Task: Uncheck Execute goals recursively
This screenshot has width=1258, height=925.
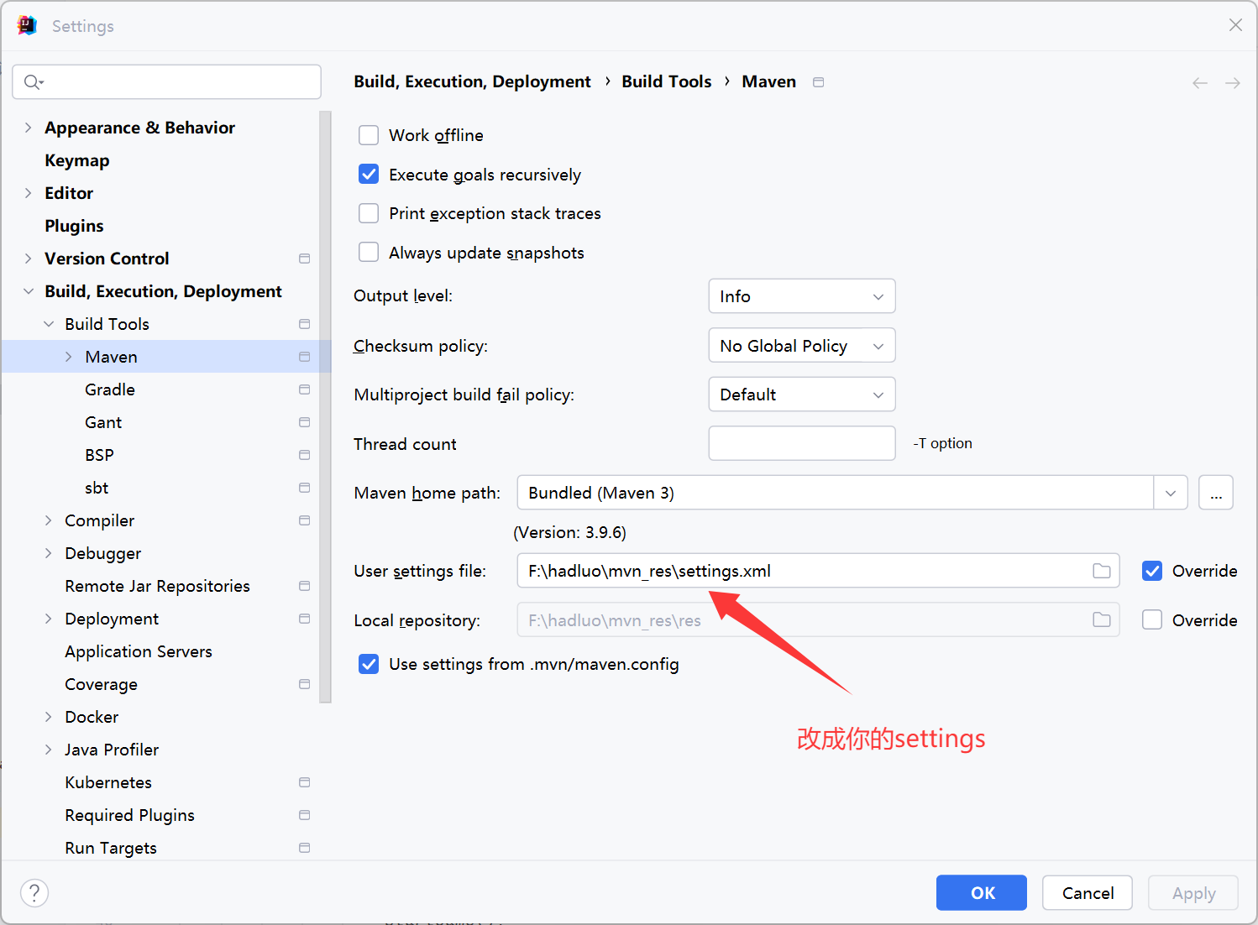Action: click(x=369, y=174)
